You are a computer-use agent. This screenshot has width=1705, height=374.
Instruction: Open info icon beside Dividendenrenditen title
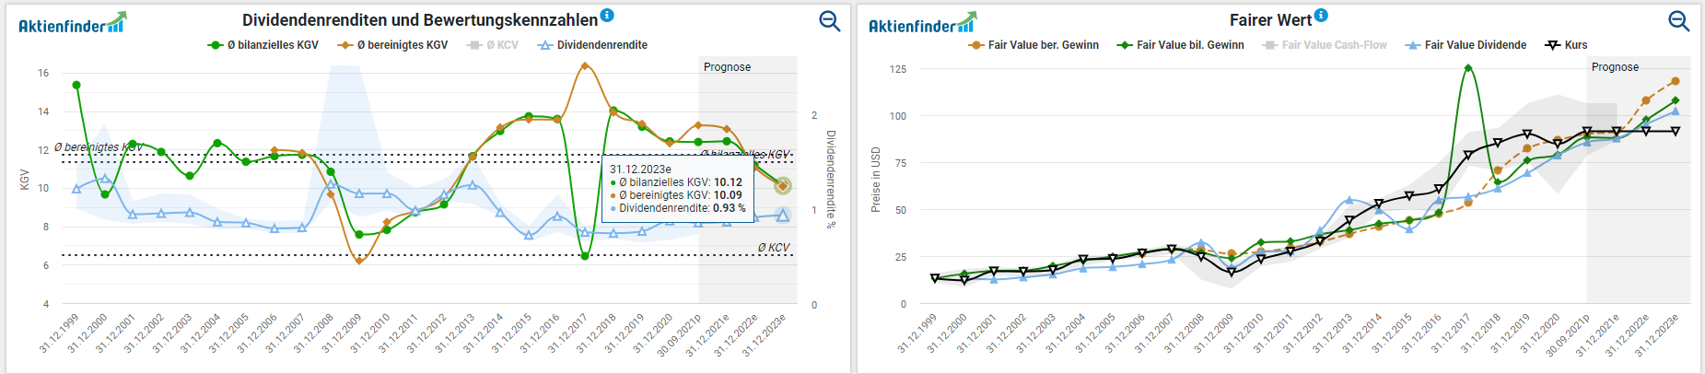pos(607,15)
